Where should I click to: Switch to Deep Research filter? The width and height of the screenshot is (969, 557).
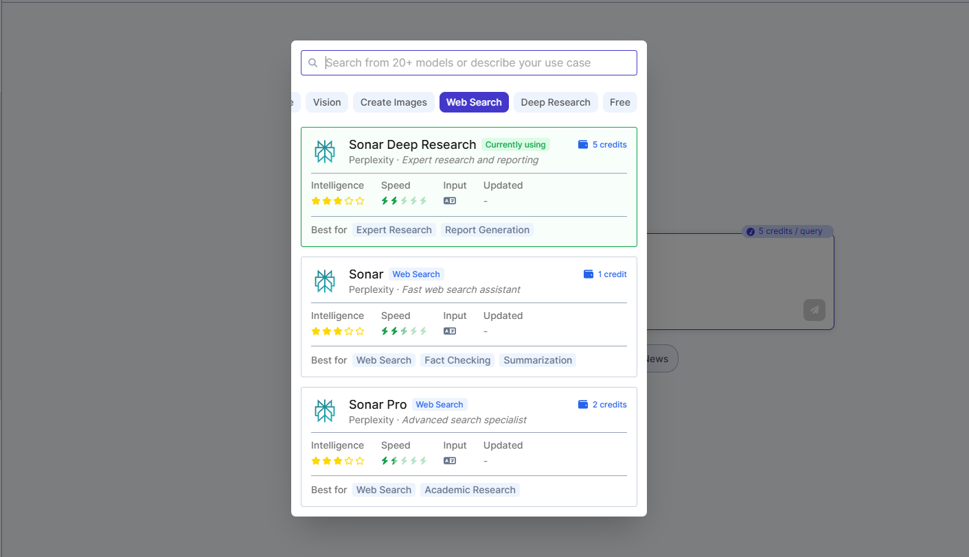[x=556, y=102]
